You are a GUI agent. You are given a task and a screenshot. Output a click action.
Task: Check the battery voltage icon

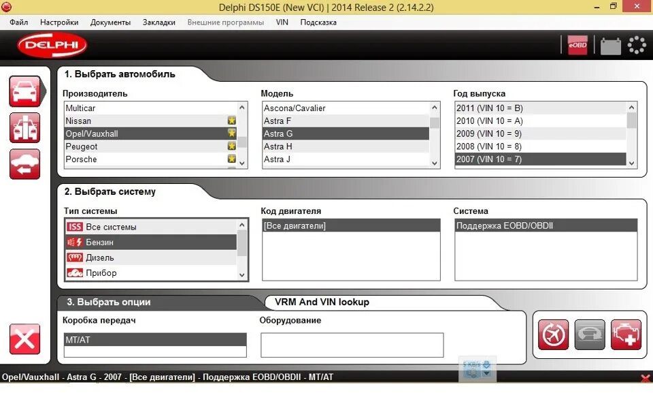pyautogui.click(x=611, y=46)
